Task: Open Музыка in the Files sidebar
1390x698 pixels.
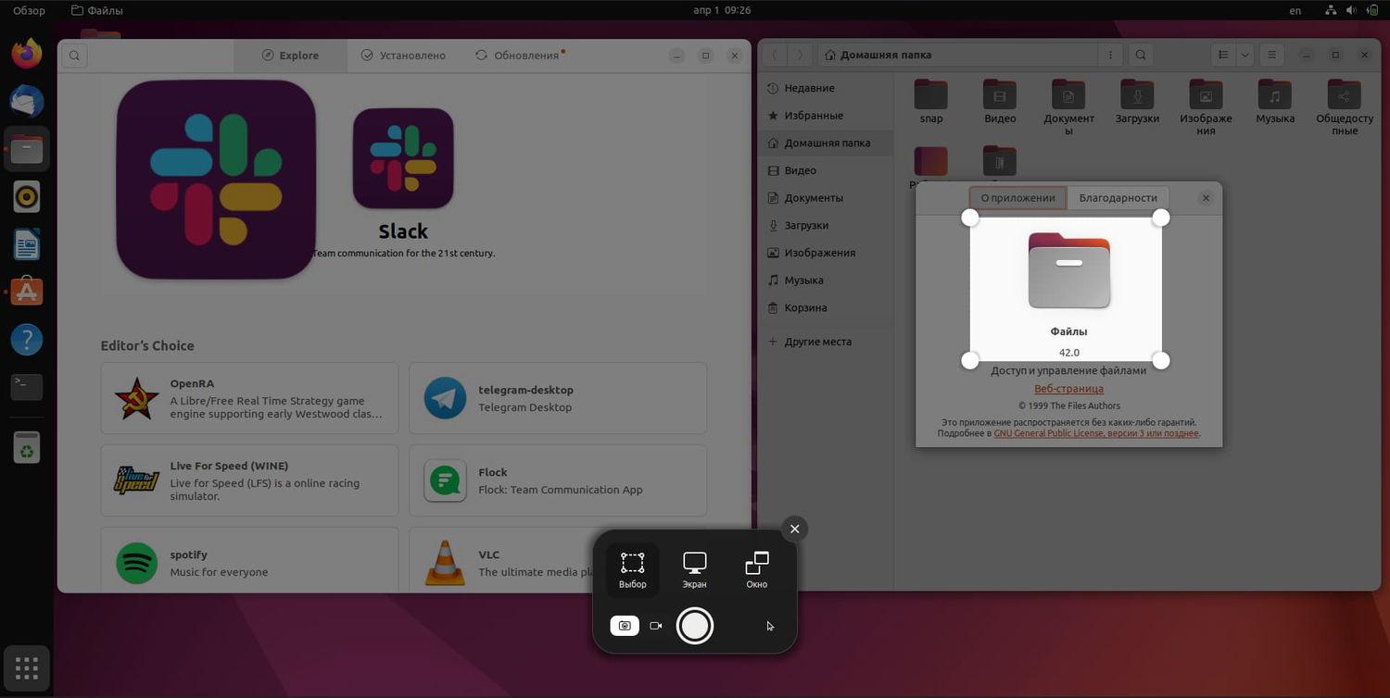Action: [x=826, y=280]
